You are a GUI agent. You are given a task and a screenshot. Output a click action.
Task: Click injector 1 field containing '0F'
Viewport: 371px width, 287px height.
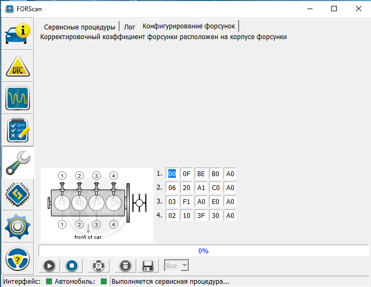(187, 174)
